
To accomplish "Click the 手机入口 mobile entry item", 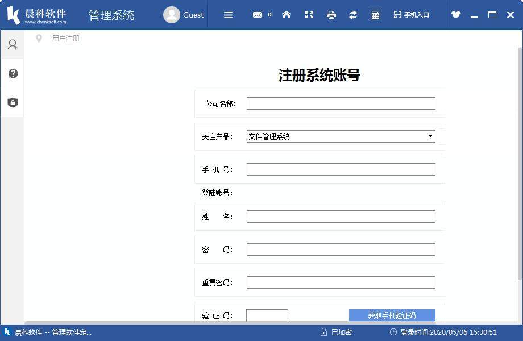I will click(410, 15).
